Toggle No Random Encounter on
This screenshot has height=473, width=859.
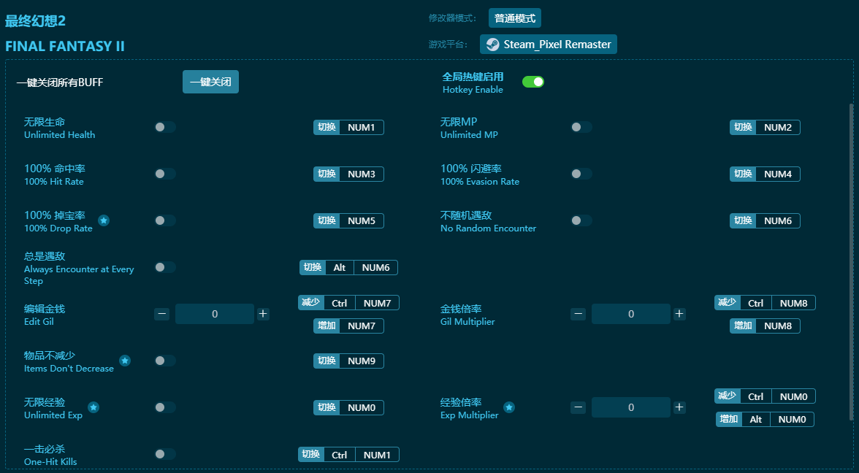[581, 220]
